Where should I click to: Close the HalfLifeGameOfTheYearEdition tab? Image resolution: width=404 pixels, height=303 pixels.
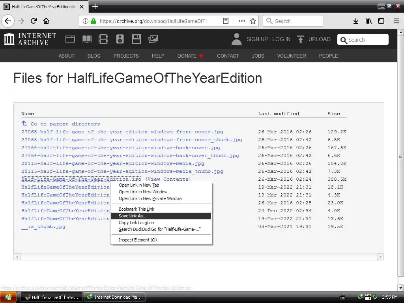coord(82,7)
